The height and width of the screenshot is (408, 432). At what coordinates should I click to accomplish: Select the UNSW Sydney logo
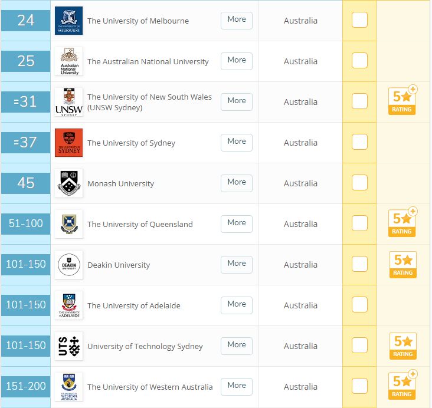(x=68, y=102)
